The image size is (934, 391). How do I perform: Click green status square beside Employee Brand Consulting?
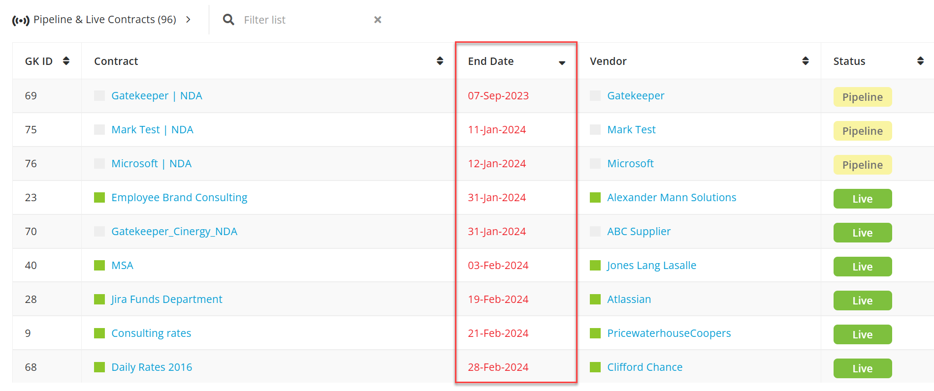[x=99, y=198]
